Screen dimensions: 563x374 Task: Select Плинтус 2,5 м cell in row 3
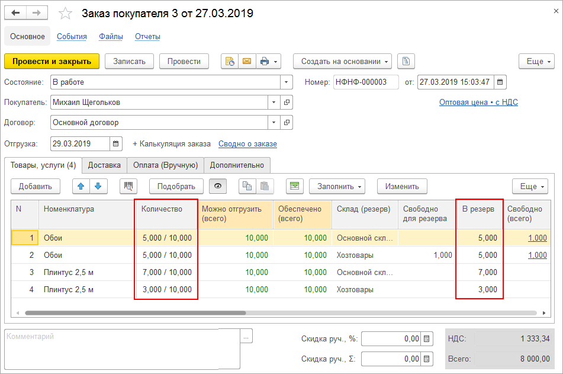click(x=86, y=273)
